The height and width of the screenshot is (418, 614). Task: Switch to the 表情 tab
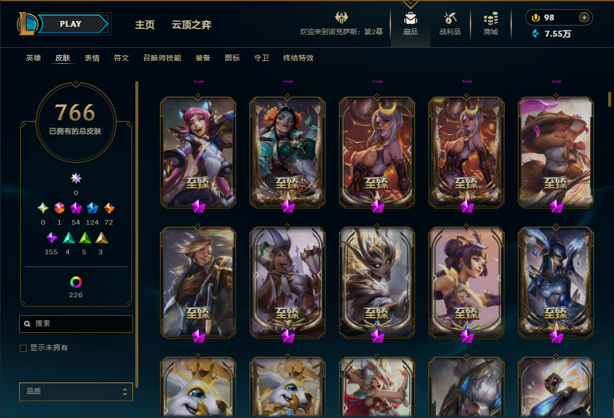92,58
